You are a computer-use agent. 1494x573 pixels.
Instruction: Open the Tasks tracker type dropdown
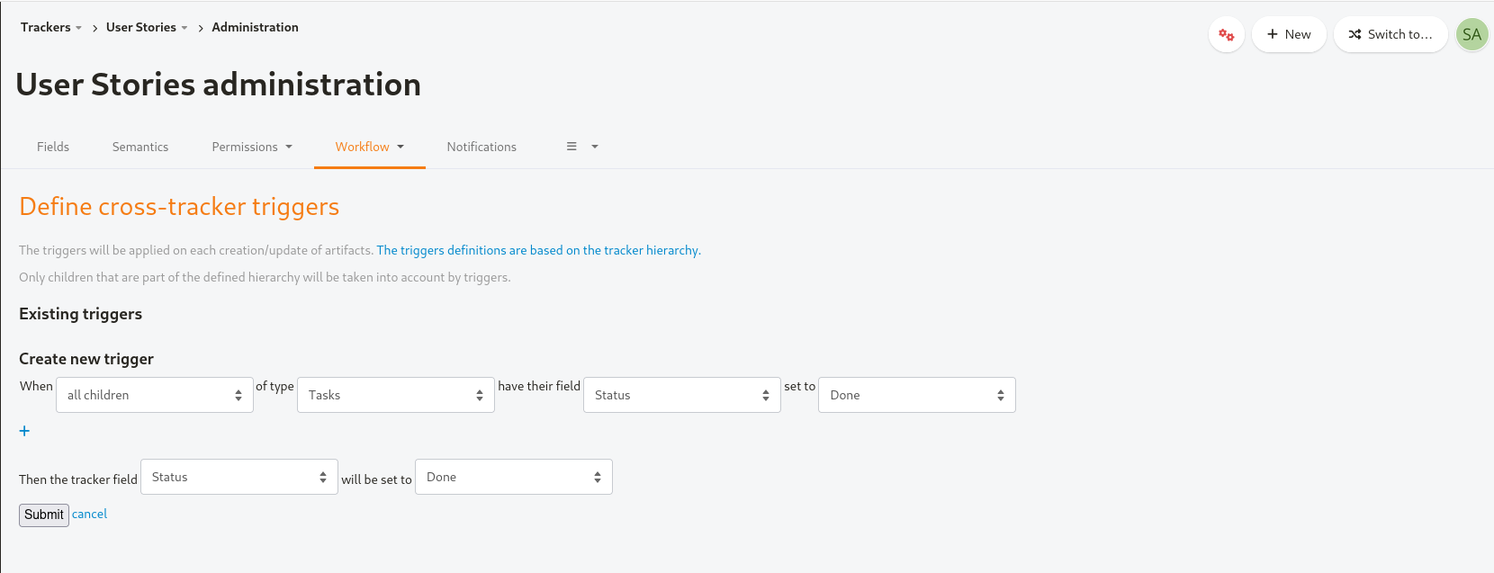[395, 395]
